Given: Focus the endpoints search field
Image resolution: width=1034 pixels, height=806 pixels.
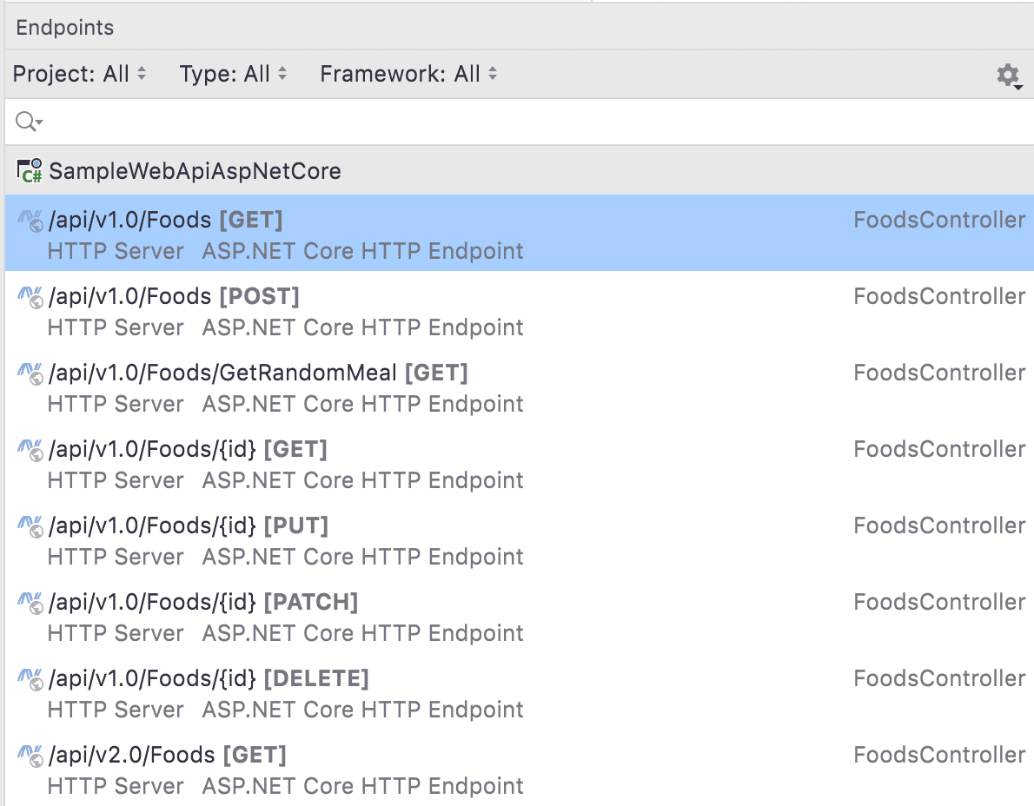Looking at the screenshot, I should [x=521, y=122].
